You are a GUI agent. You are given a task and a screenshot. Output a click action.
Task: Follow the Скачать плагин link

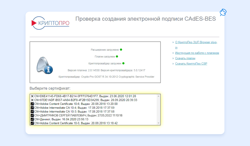click(x=185, y=58)
